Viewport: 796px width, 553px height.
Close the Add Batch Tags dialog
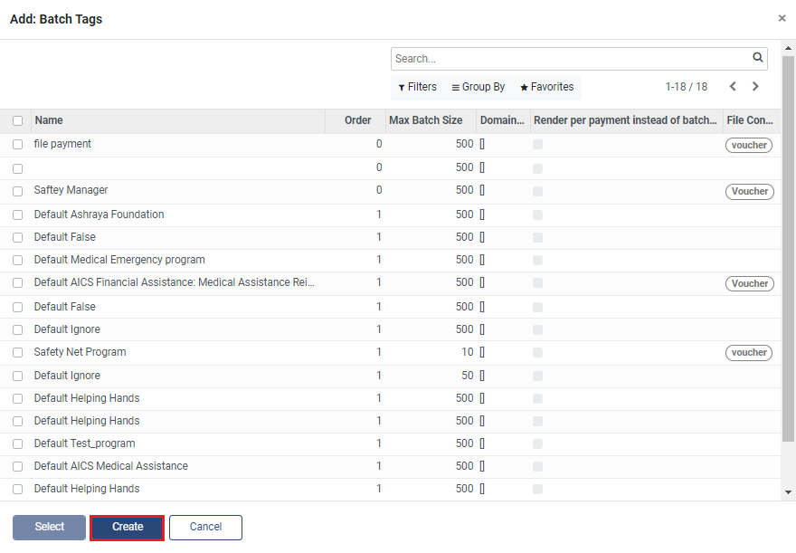pos(782,18)
